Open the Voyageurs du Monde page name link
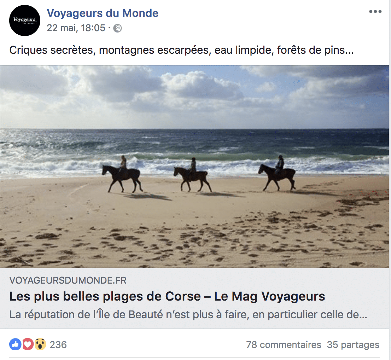The width and height of the screenshot is (391, 360). 103,13
